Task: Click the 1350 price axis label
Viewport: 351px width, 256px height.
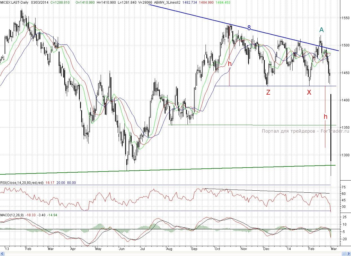Action: pyautogui.click(x=346, y=128)
